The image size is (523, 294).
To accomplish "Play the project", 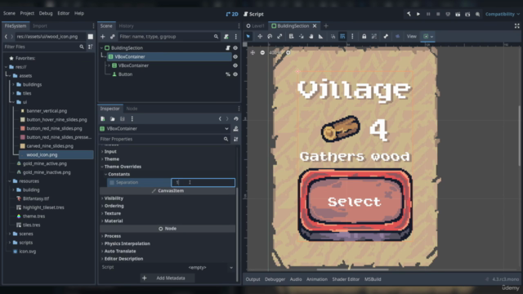I will click(418, 14).
